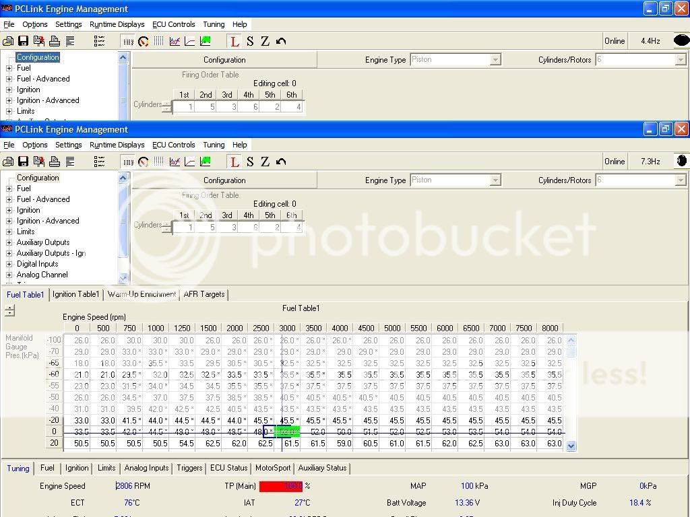The width and height of the screenshot is (690, 517).
Task: Select the 20 kPa row header
Action: click(54, 443)
